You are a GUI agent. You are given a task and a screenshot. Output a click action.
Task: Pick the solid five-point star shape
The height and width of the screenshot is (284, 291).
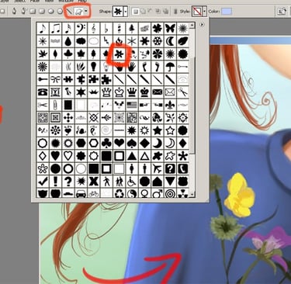[x=158, y=130]
